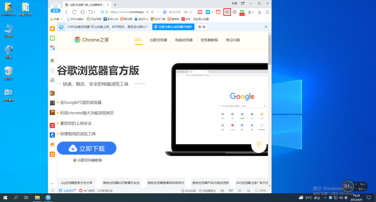Viewport: 376px width, 202px height.
Task: Open the qq浏览器登录方法分享 article
Action: (x=76, y=182)
